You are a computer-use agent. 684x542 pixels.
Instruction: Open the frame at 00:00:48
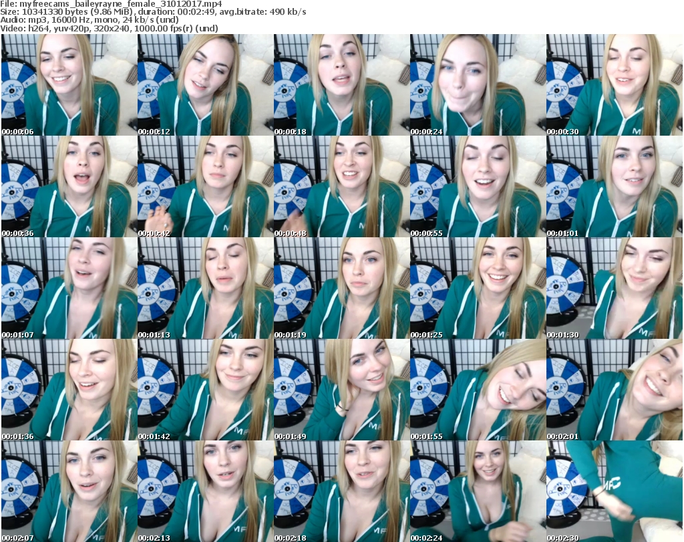(x=341, y=186)
